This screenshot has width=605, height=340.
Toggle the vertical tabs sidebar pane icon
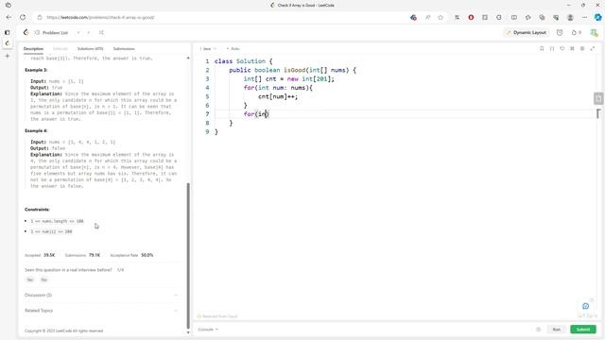click(8, 33)
